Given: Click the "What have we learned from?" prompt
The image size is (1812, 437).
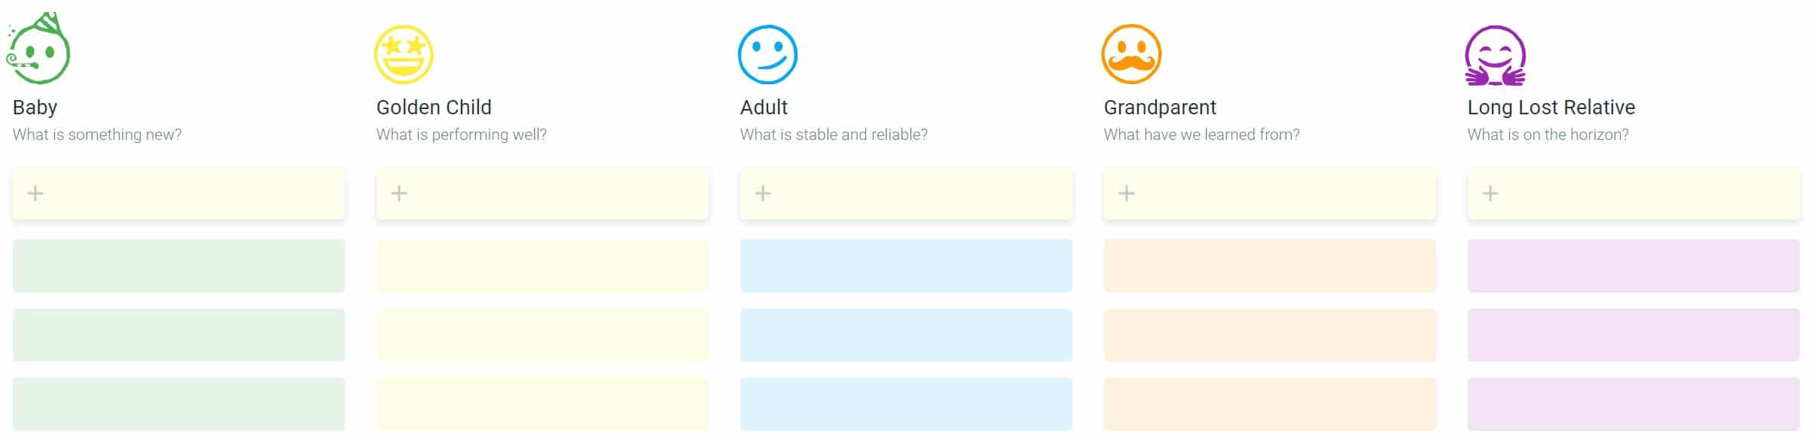Looking at the screenshot, I should (x=1202, y=135).
